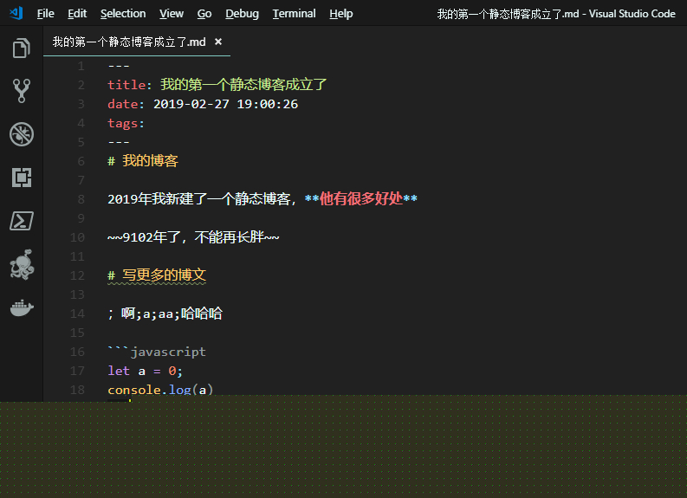
Task: Click the title value 我的第一个静态博客成立了
Action: click(x=243, y=85)
